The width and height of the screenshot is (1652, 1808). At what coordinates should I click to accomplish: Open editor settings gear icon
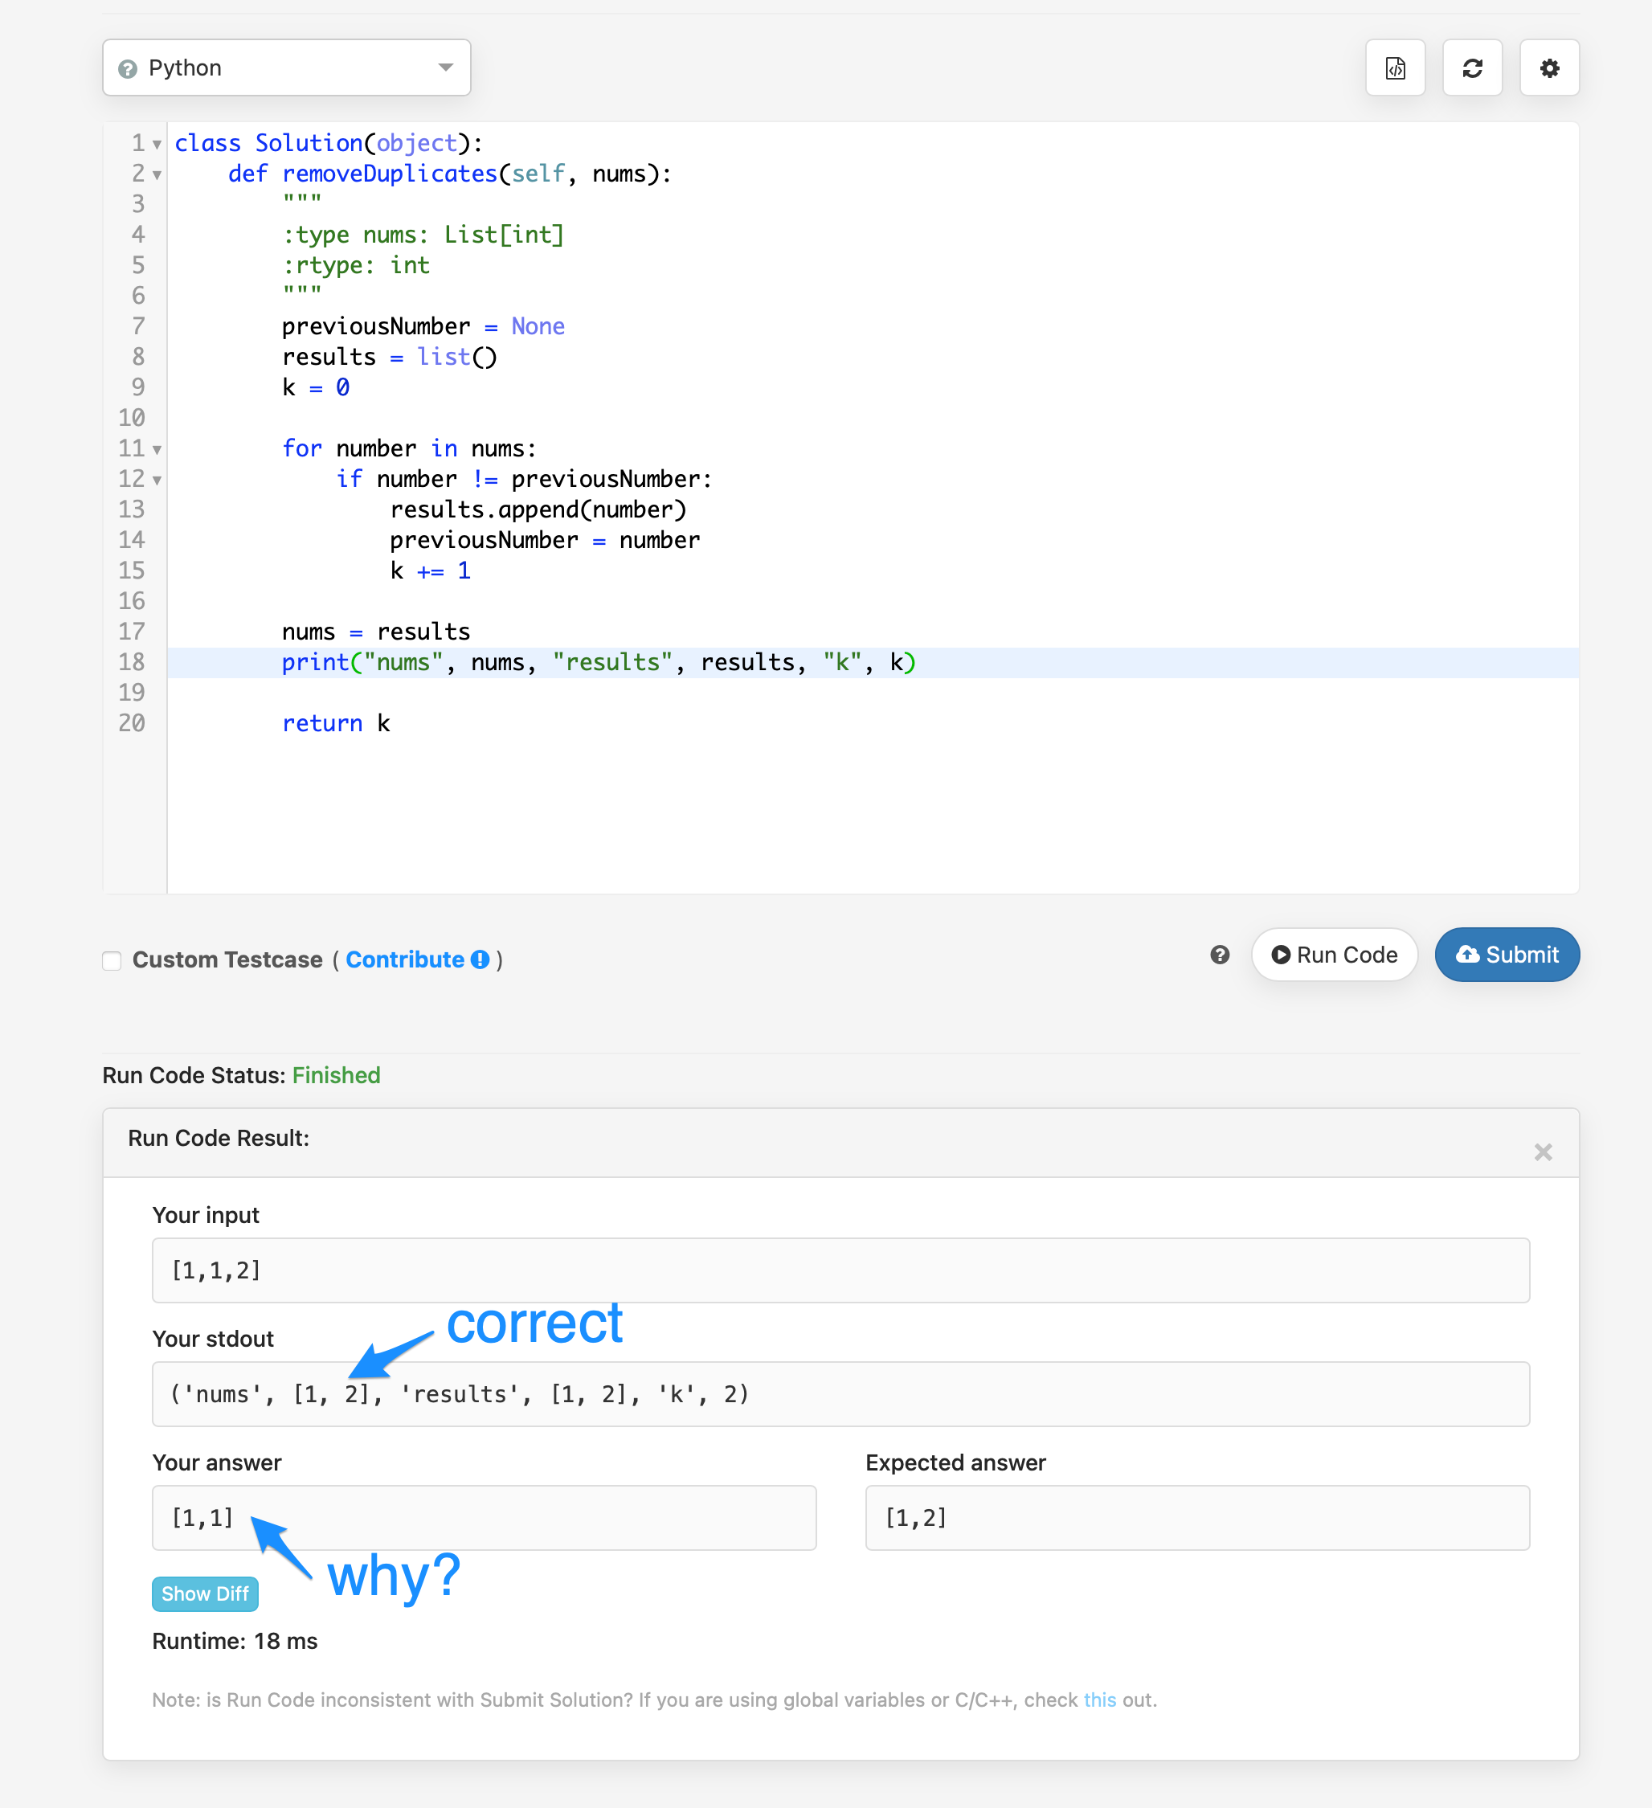point(1549,68)
